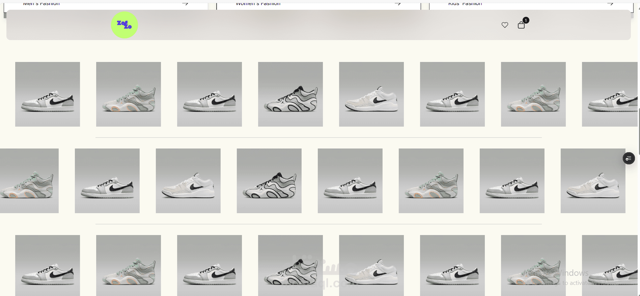Click the arrow next to Men's Fashion
640x296 pixels.
tap(185, 4)
